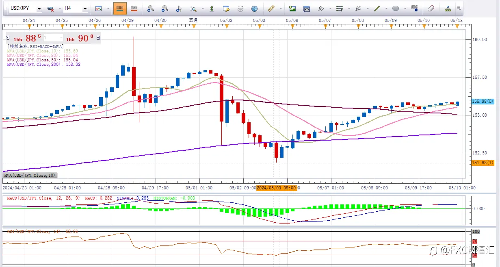Screen dimensions: 500x267
Task: Open the toolbar overflow options arrow
Action: (x=459, y=9)
